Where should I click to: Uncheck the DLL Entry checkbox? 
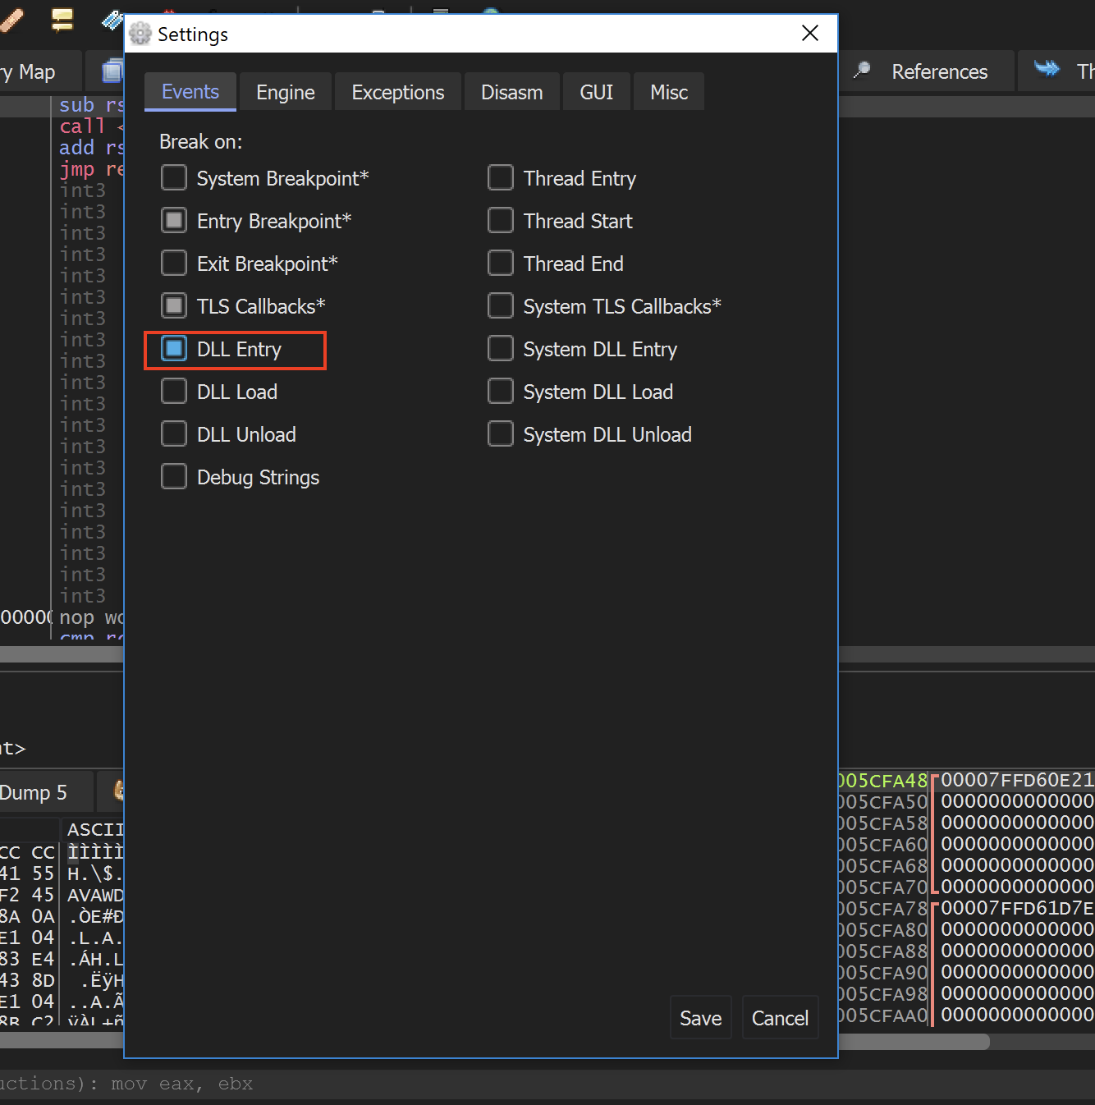point(174,349)
